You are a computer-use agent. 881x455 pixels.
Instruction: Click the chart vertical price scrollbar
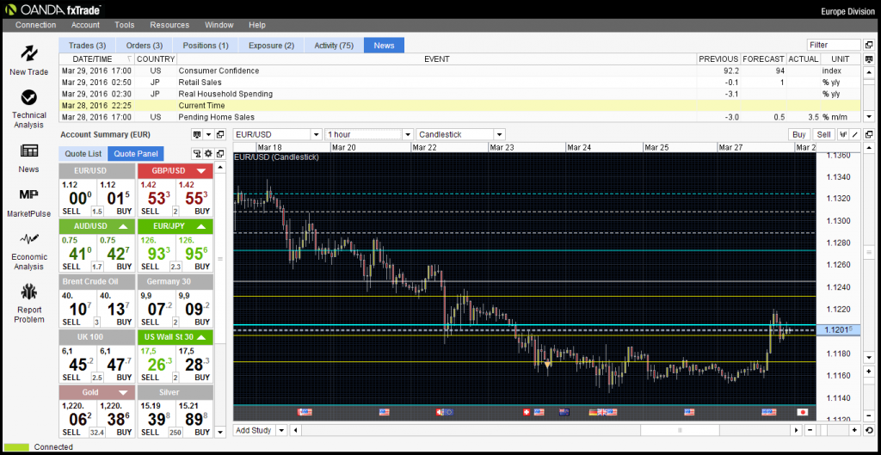pos(869,251)
